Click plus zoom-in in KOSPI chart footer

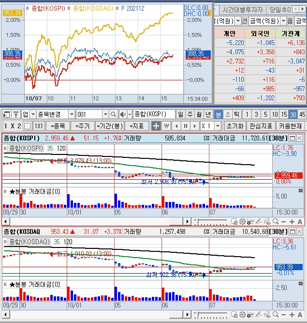[292, 222]
